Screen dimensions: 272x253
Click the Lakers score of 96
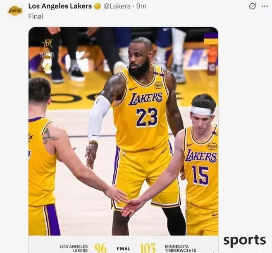coord(100,248)
